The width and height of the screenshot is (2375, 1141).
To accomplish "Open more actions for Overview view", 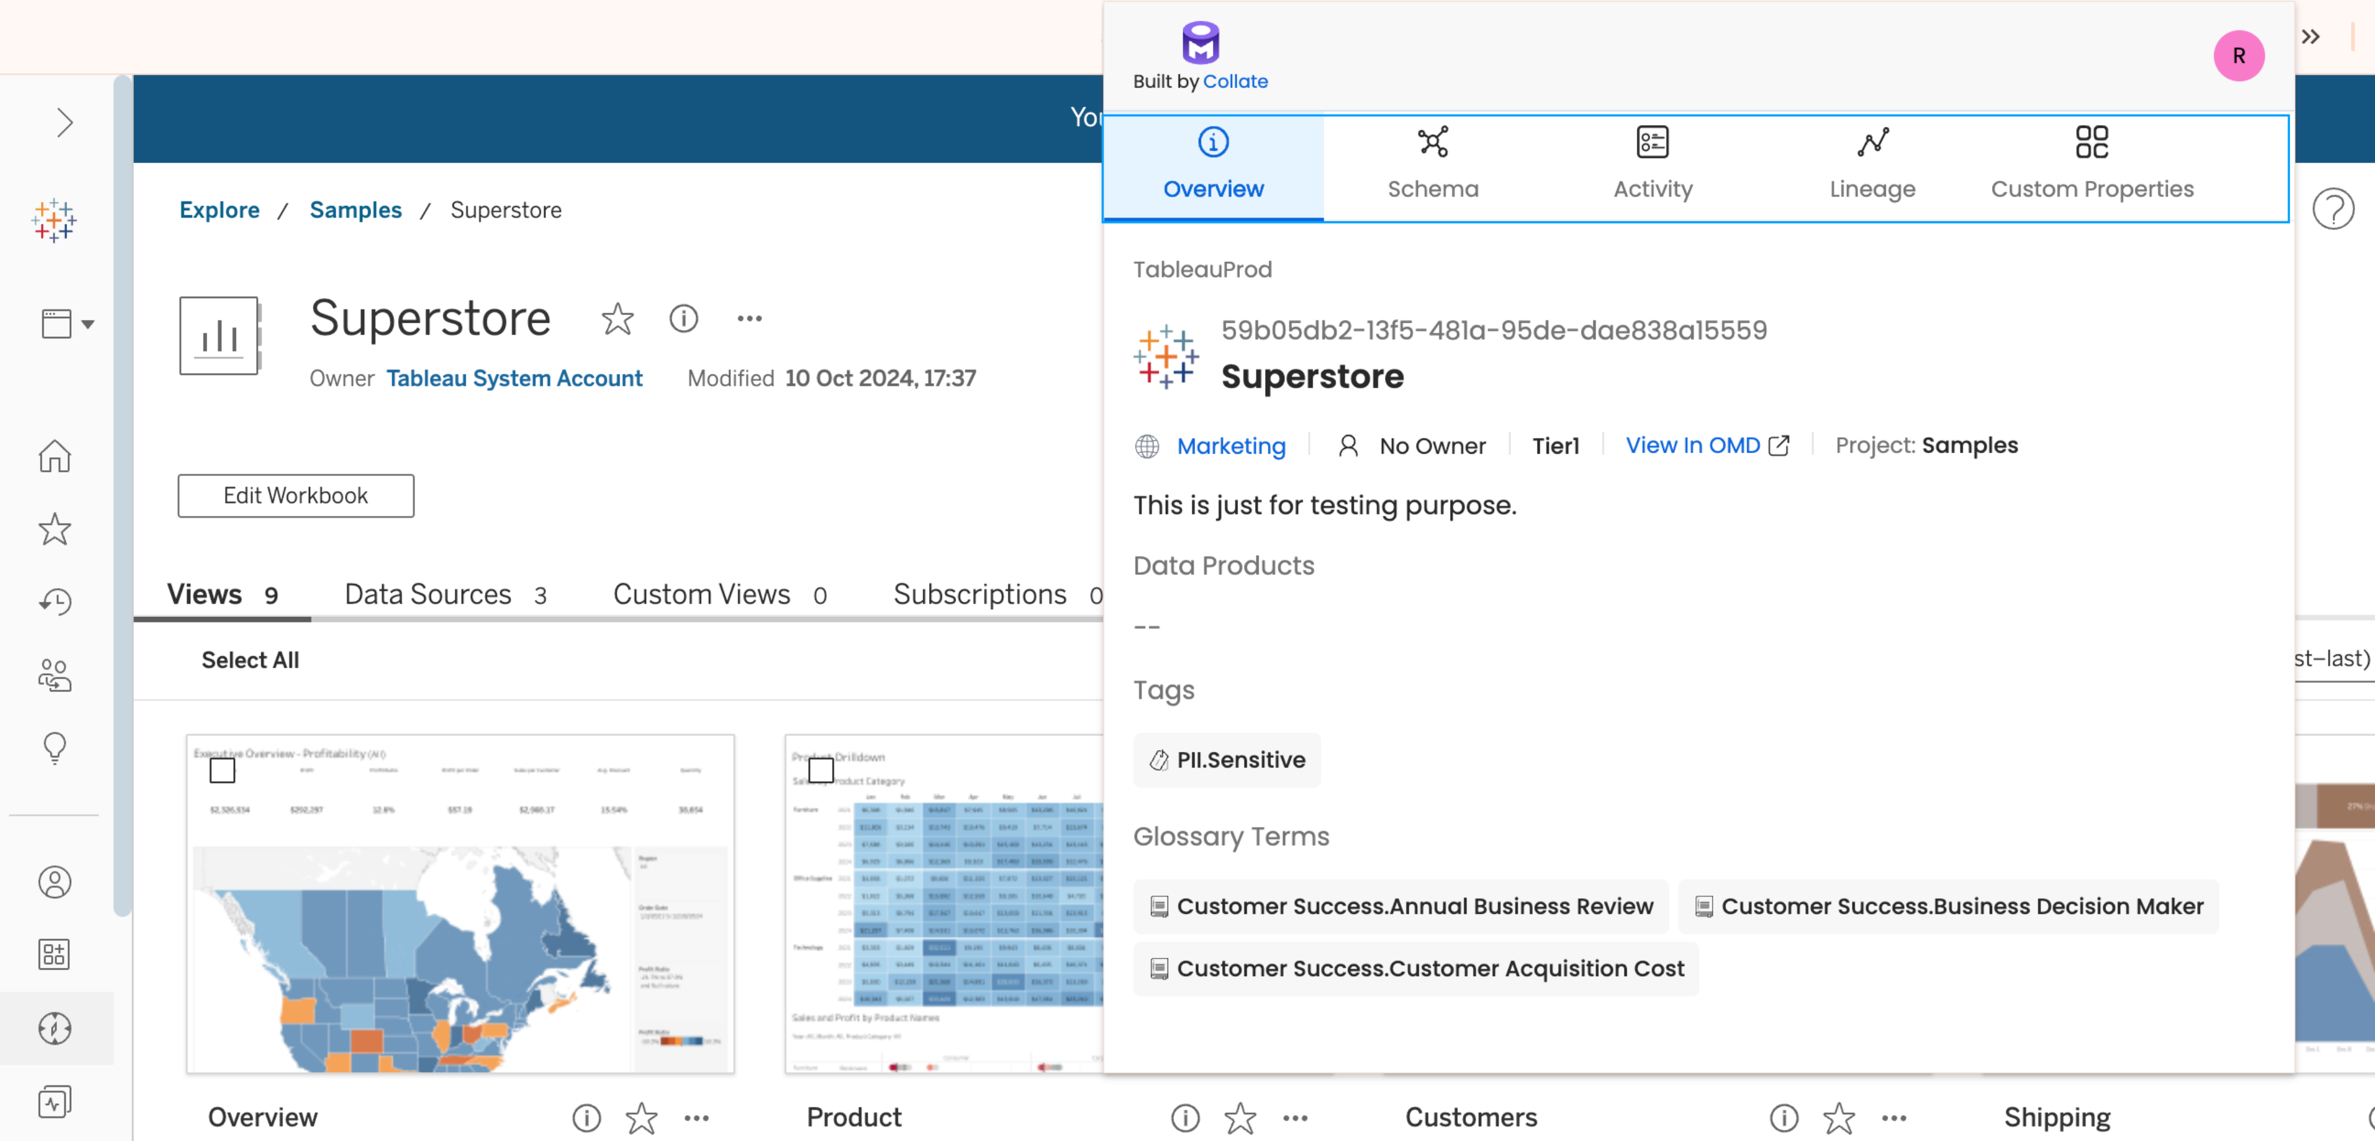I will [697, 1118].
